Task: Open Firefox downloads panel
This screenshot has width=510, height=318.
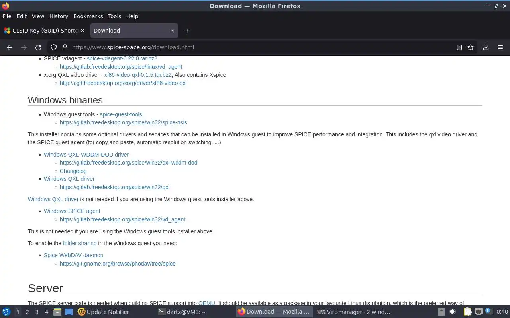Action: [486, 47]
